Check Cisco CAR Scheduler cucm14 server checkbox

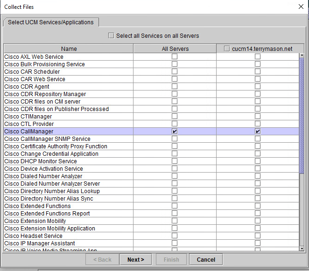[258, 71]
